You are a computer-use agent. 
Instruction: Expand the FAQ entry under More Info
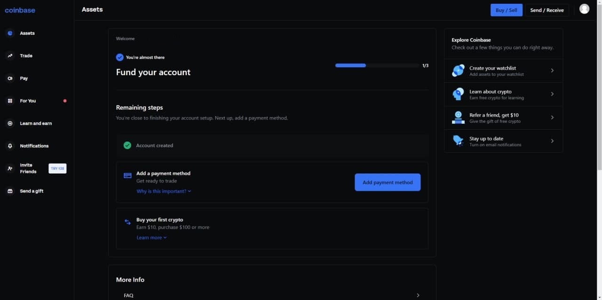pos(128,295)
